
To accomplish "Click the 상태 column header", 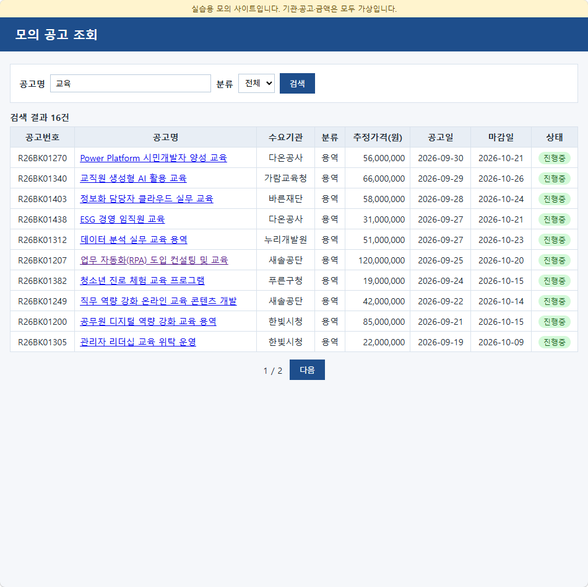I will point(554,138).
